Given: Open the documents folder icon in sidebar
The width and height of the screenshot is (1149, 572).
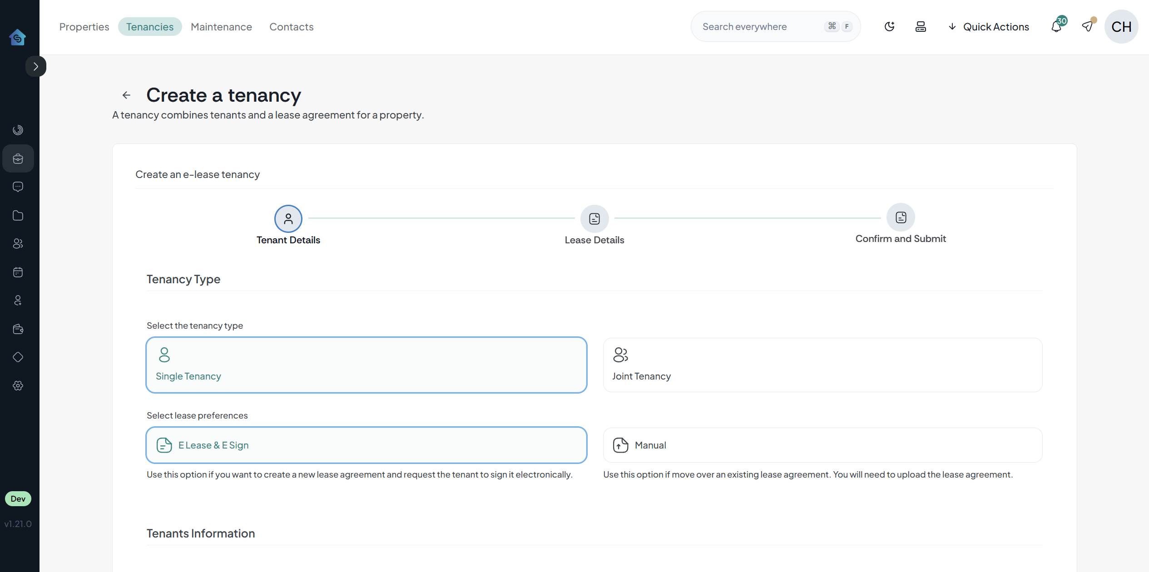Looking at the screenshot, I should tap(18, 215).
